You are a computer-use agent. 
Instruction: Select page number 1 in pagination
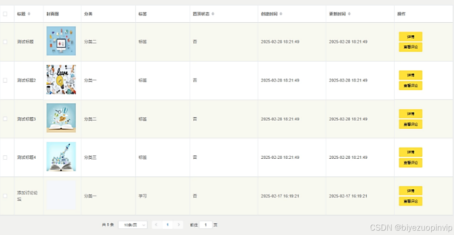[168, 224]
